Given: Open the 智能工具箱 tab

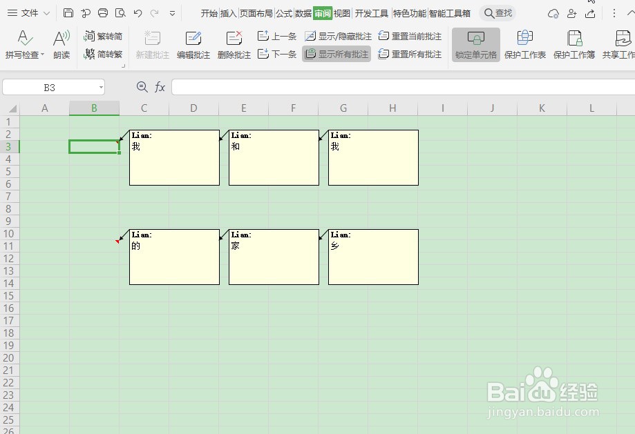Looking at the screenshot, I should 450,13.
